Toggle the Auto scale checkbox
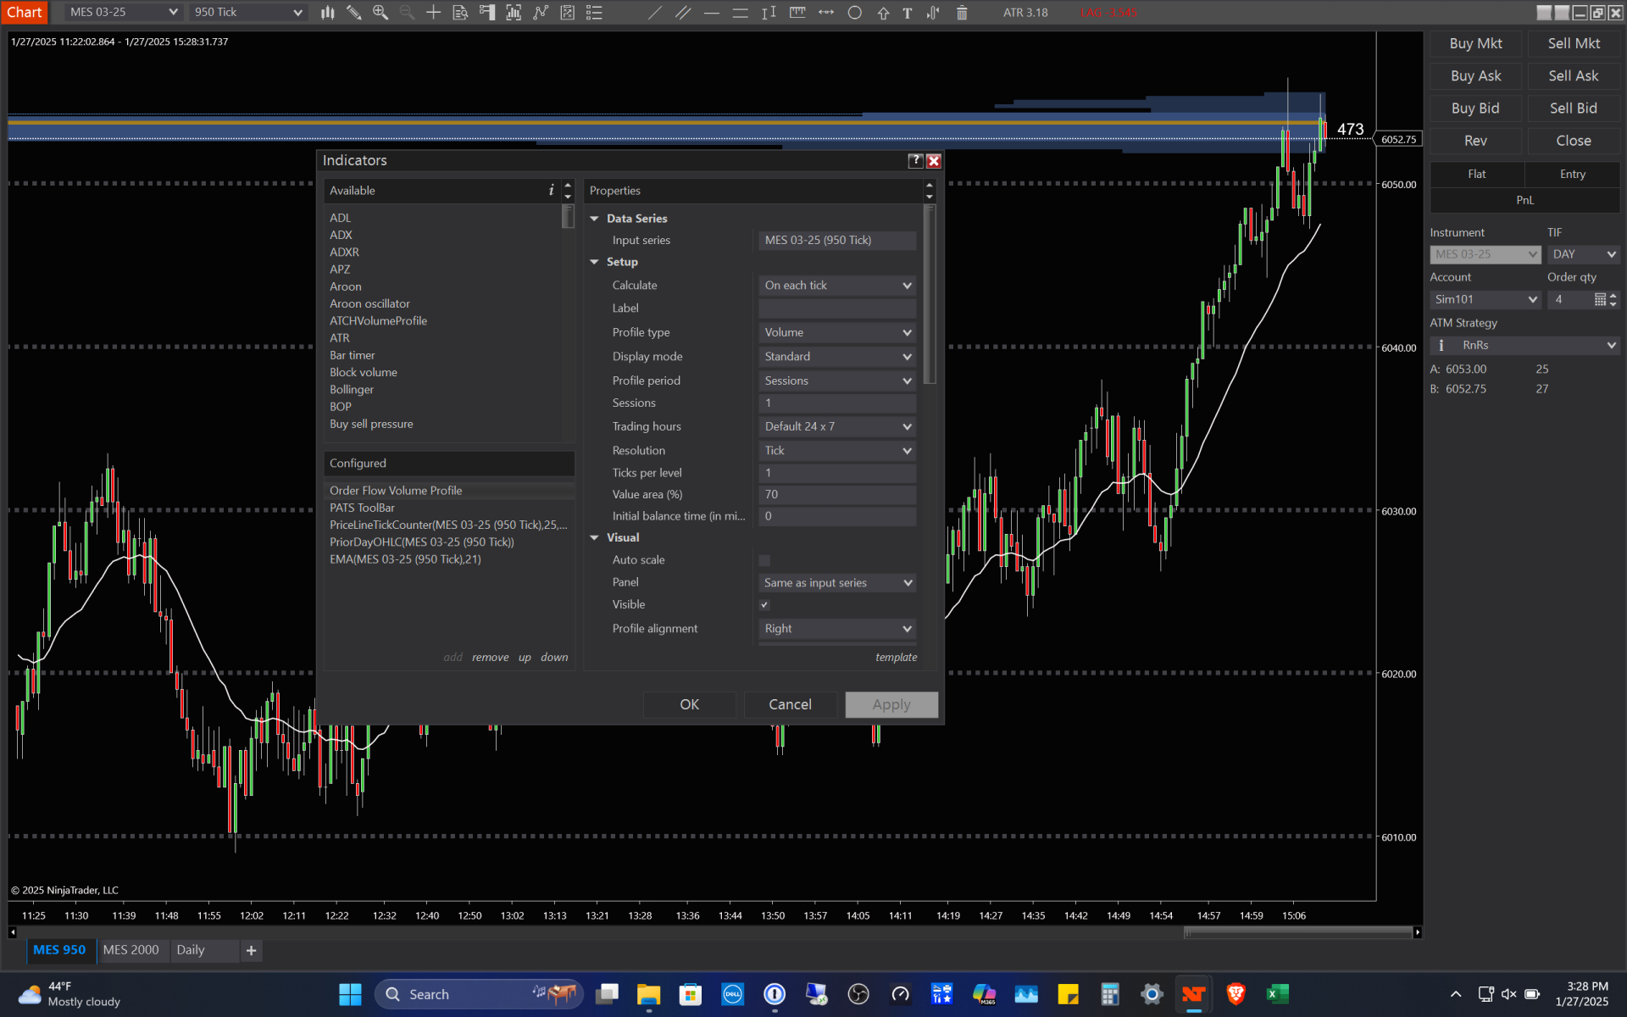 [764, 560]
